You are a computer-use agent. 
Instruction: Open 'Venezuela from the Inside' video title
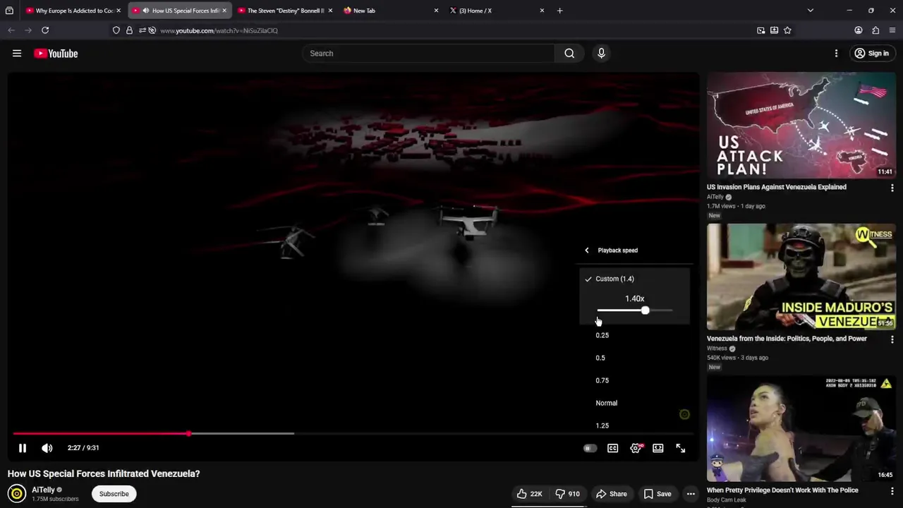click(787, 339)
